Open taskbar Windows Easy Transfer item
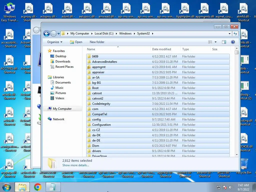This screenshot has height=192, width=256. coord(53,187)
